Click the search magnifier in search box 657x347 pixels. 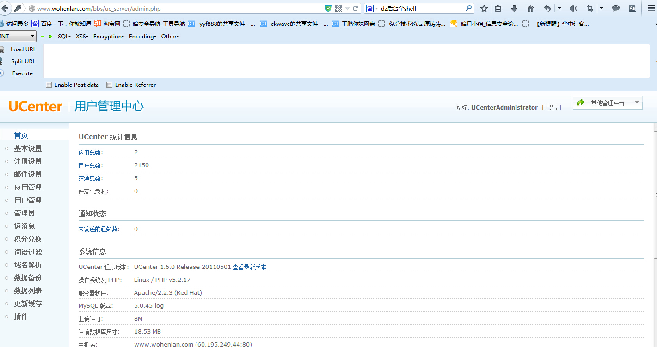[x=469, y=8]
